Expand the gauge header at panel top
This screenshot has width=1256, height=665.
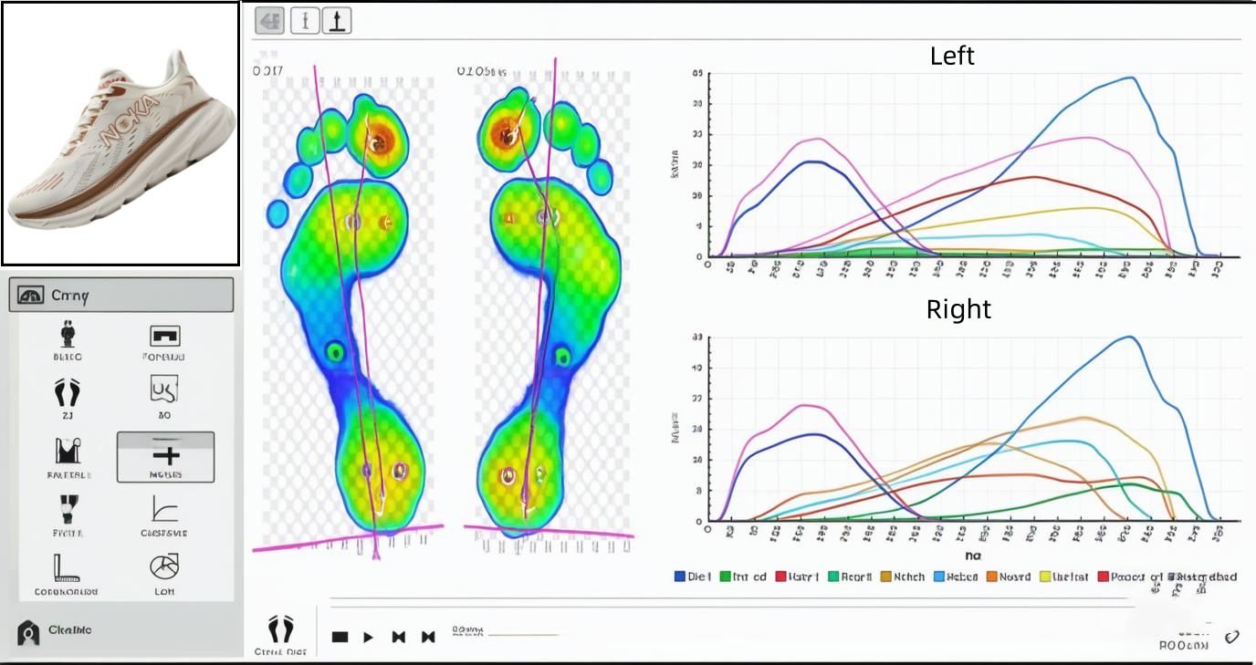[x=120, y=296]
